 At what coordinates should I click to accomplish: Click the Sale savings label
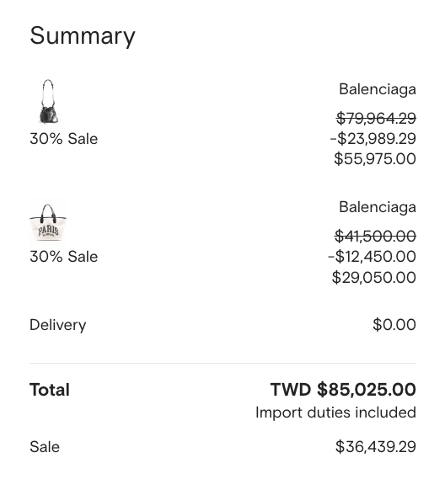click(x=45, y=447)
